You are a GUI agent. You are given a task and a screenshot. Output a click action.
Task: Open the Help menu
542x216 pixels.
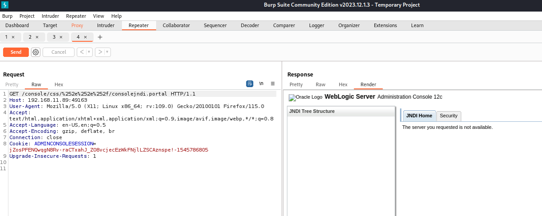click(x=116, y=16)
